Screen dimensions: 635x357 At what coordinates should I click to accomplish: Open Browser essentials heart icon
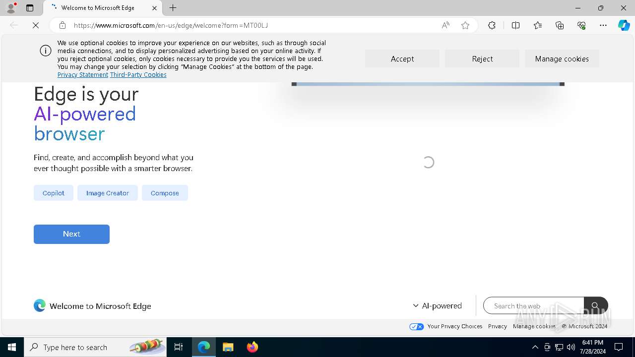point(581,25)
